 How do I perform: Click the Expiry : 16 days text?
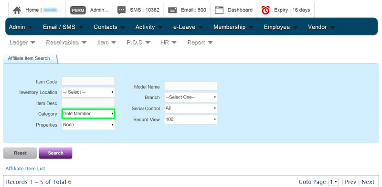point(292,10)
